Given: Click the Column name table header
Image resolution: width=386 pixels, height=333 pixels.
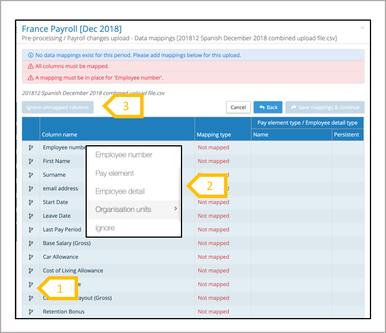Looking at the screenshot, I should [59, 135].
